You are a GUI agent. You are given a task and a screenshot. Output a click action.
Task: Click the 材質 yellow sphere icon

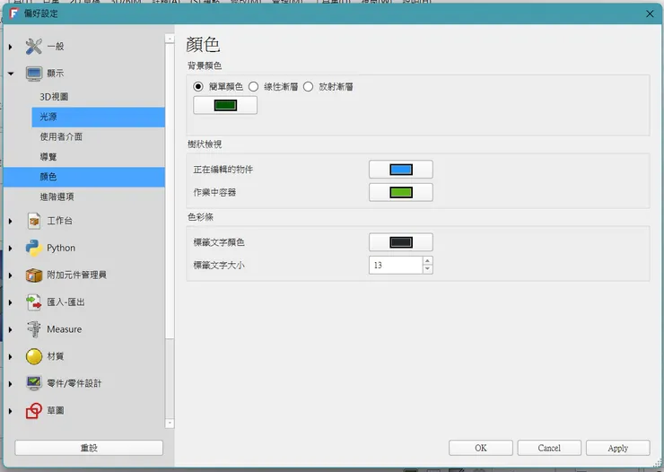point(34,356)
